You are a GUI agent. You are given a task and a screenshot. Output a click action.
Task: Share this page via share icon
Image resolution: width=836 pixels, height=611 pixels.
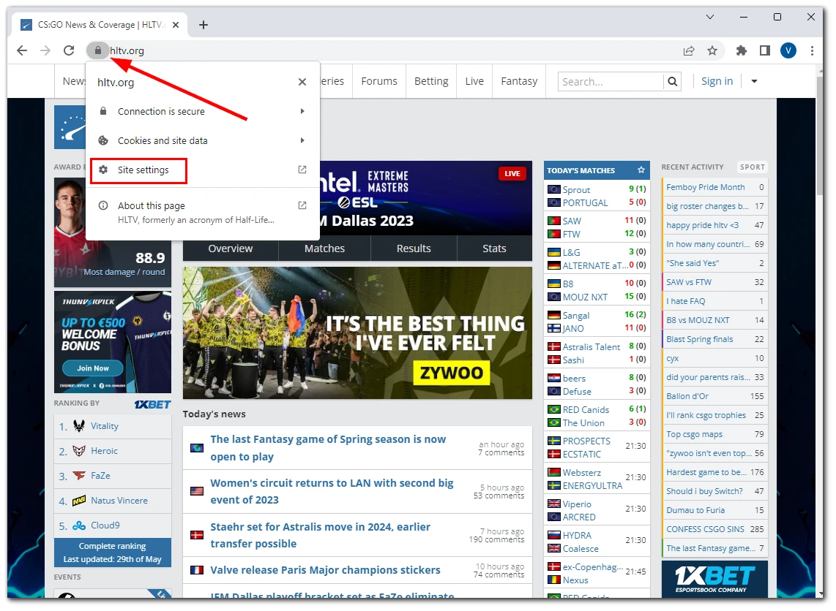pos(689,50)
